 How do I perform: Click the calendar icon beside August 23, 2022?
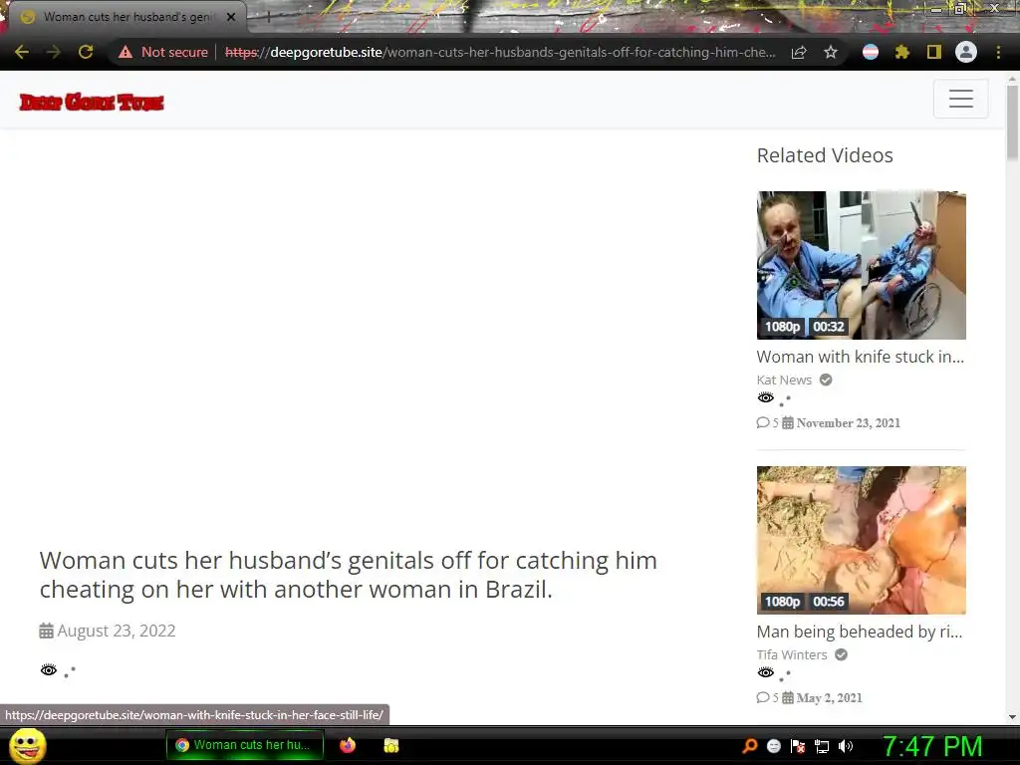(46, 631)
